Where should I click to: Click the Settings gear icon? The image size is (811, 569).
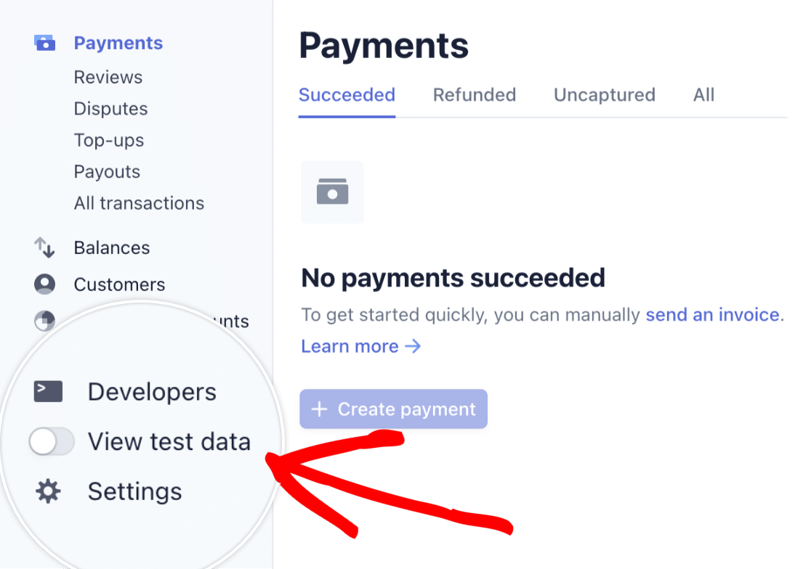pos(48,491)
